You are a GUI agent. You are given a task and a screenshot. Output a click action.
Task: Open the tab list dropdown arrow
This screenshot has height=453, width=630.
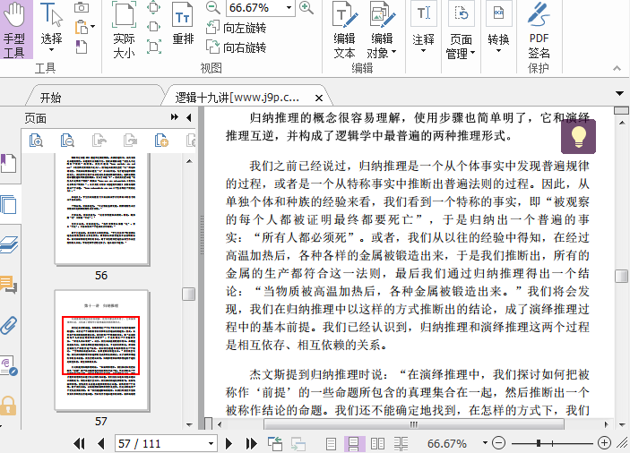(619, 93)
